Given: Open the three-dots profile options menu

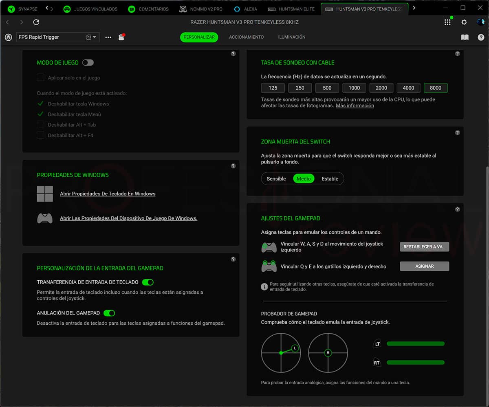Looking at the screenshot, I should [108, 37].
